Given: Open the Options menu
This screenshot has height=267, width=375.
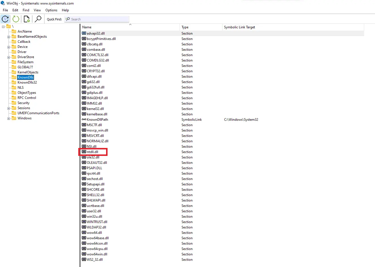Looking at the screenshot, I should point(51,10).
